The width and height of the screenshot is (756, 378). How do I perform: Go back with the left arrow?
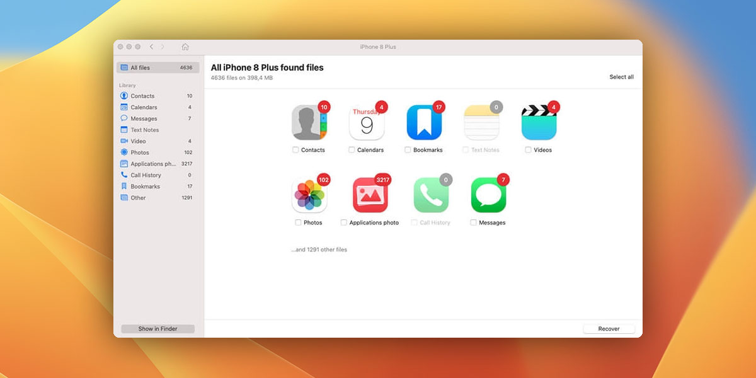click(151, 47)
